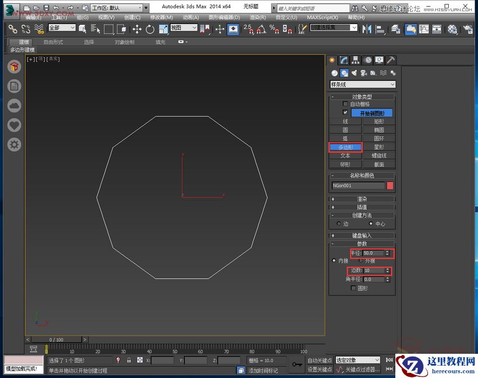Click the Select and Move tool

[x=137, y=29]
